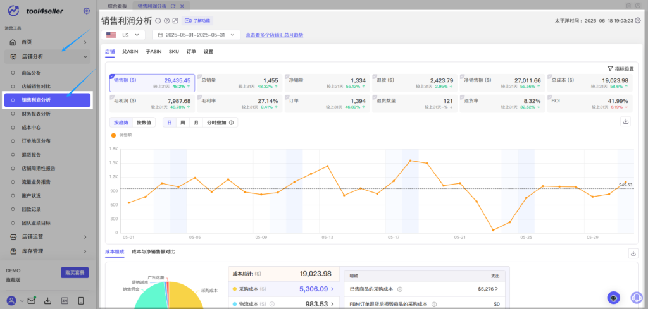Switch to the 子ASIN tab
This screenshot has width=648, height=309.
[x=153, y=52]
